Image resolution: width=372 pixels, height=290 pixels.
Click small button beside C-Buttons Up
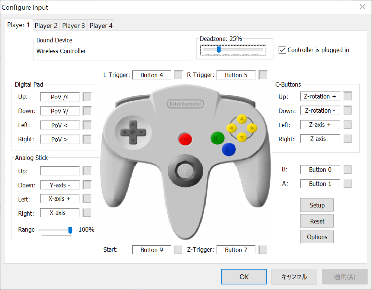[x=347, y=96]
